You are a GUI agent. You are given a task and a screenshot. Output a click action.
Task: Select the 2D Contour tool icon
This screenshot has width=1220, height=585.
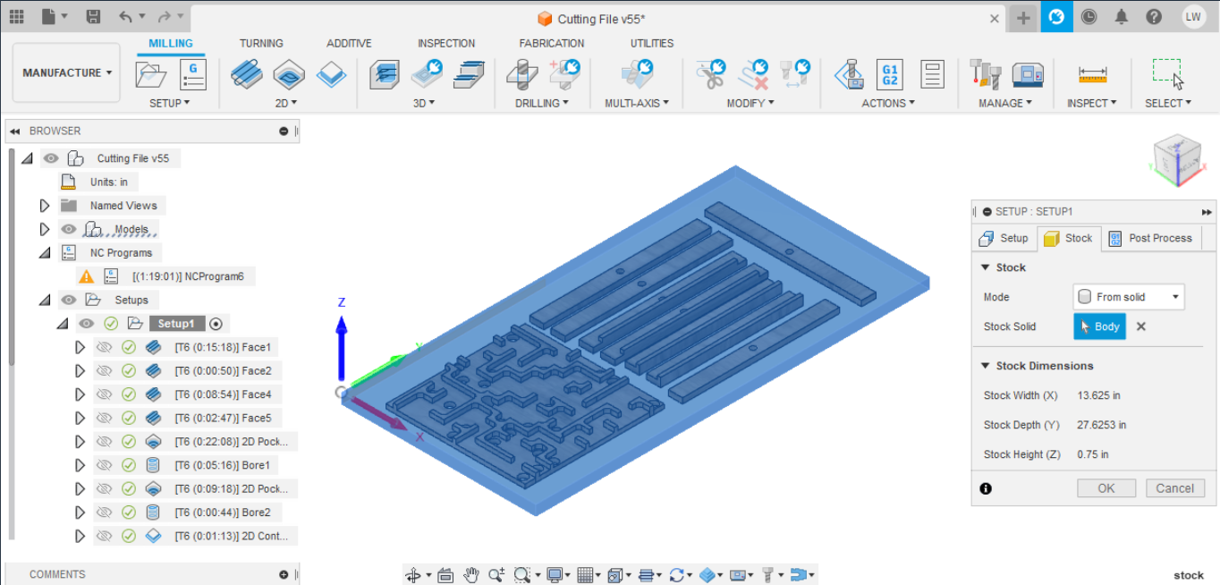tap(331, 74)
